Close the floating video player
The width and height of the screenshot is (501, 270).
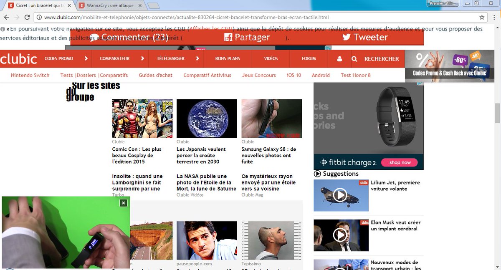(123, 203)
